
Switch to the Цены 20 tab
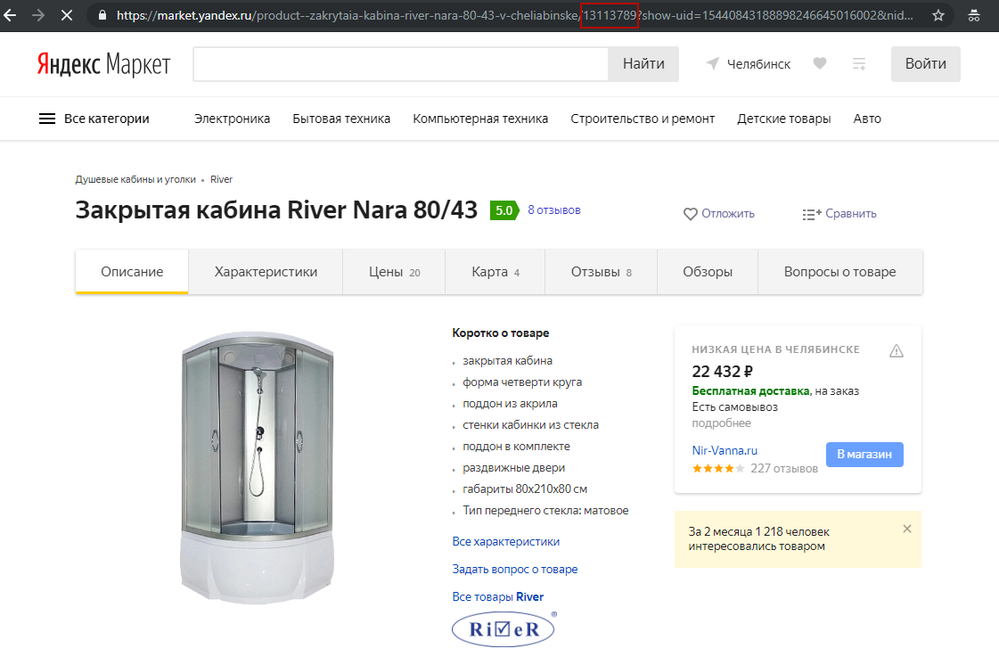coord(395,272)
